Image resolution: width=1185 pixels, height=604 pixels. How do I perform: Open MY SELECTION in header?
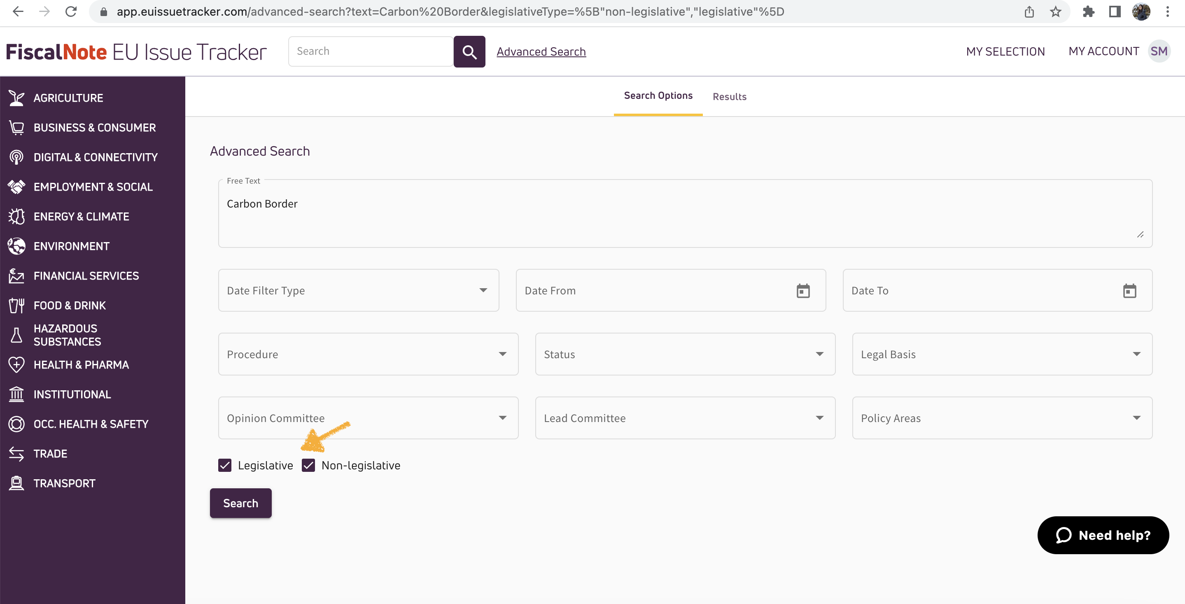pos(1005,51)
